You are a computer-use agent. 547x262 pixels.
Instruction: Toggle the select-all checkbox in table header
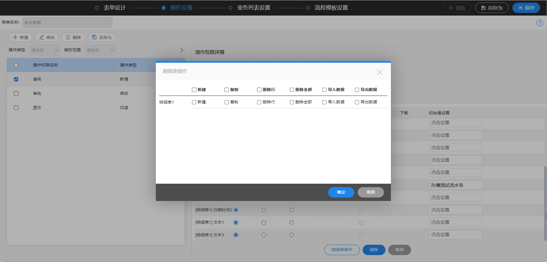[x=16, y=65]
